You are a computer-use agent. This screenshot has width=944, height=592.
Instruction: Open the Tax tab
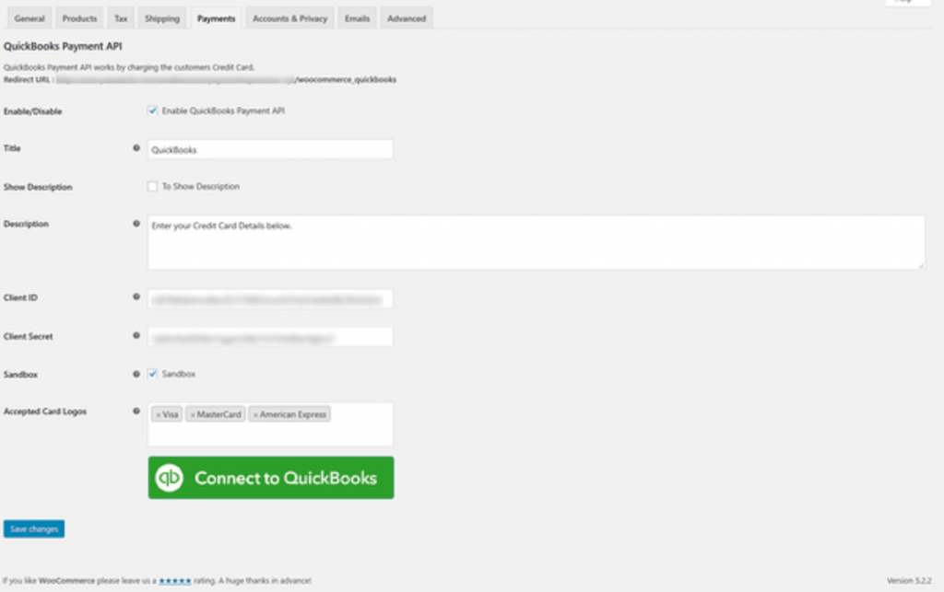click(121, 18)
